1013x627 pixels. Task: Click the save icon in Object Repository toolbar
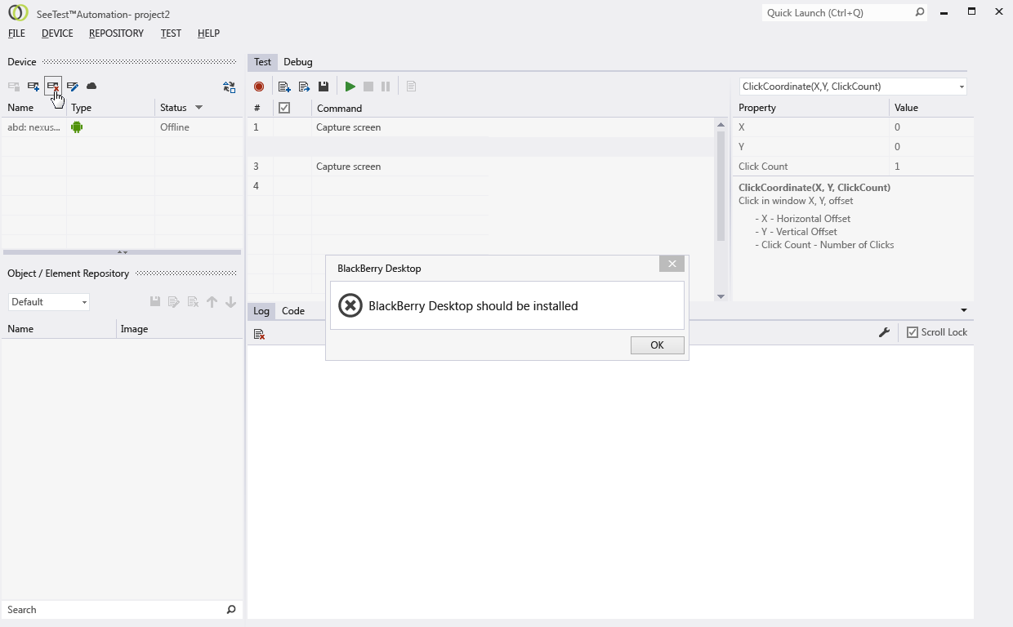coord(155,302)
